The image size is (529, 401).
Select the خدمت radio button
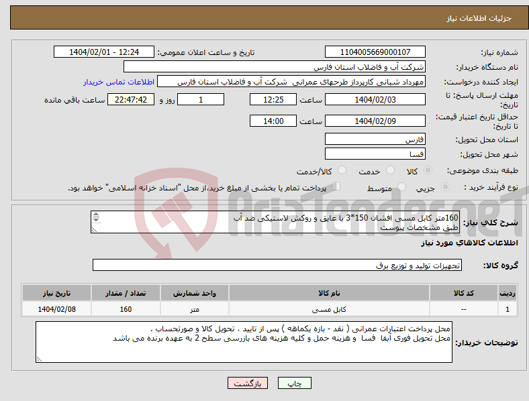[390, 170]
